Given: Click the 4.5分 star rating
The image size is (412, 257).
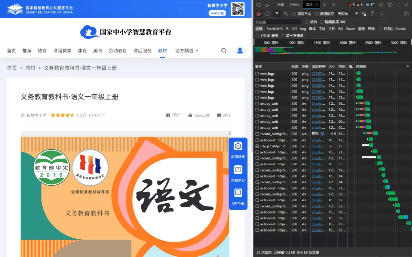Looking at the screenshot, I should click(x=63, y=115).
